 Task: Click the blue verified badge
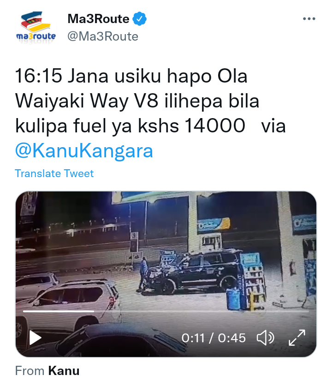coord(140,19)
